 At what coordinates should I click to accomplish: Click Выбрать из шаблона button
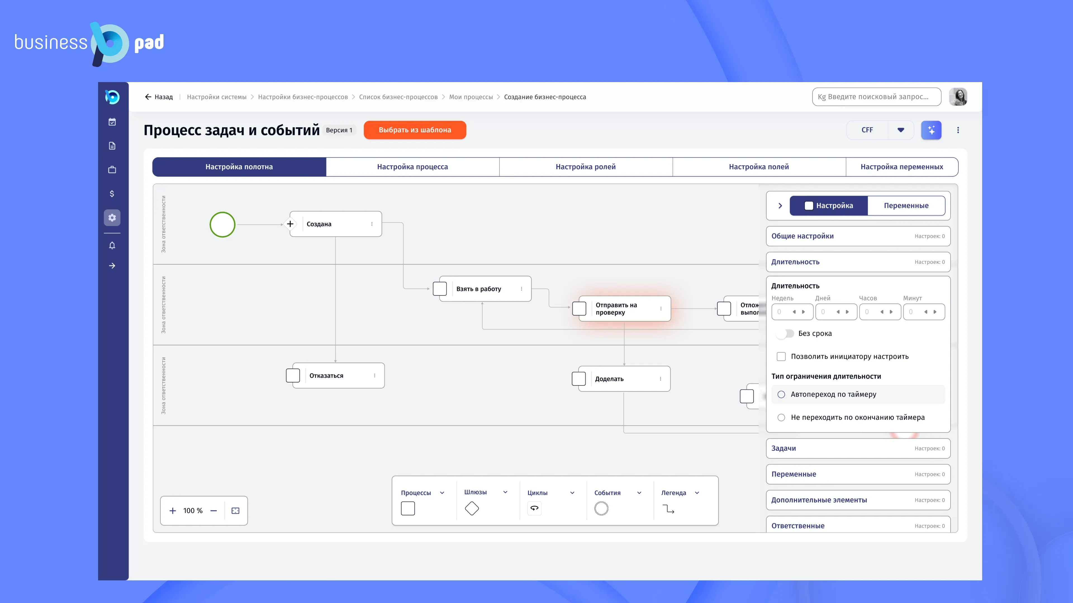pos(415,130)
